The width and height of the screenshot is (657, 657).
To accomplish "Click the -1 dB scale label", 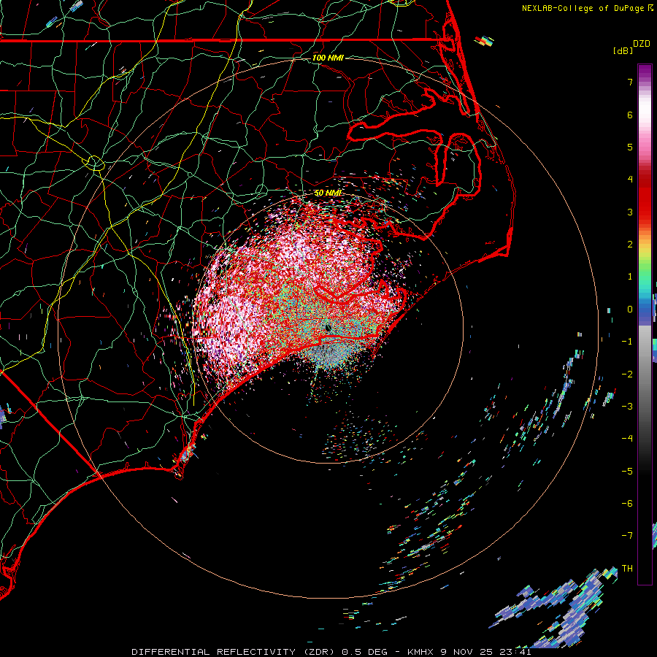I will [627, 342].
